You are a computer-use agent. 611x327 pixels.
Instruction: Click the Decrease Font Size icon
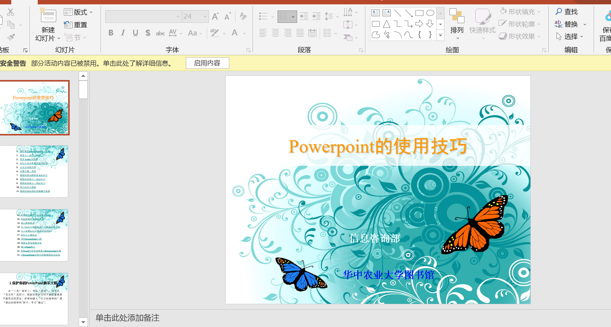[227, 16]
